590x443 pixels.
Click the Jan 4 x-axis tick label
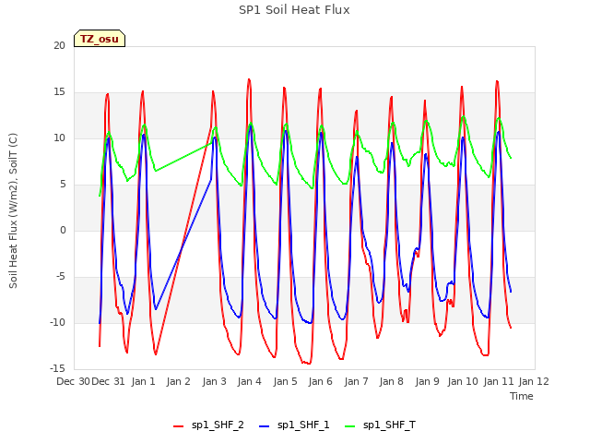point(250,381)
